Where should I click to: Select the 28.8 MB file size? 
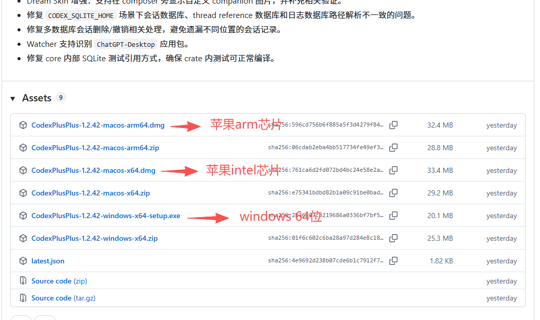pos(440,148)
